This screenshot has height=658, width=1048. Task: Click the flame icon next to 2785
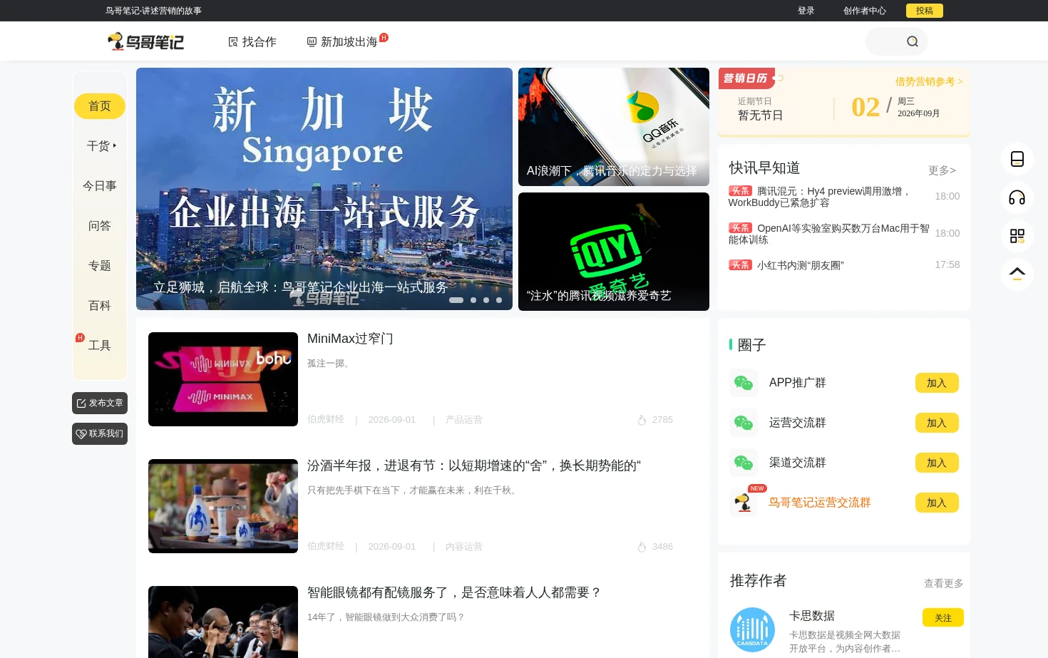(x=642, y=420)
